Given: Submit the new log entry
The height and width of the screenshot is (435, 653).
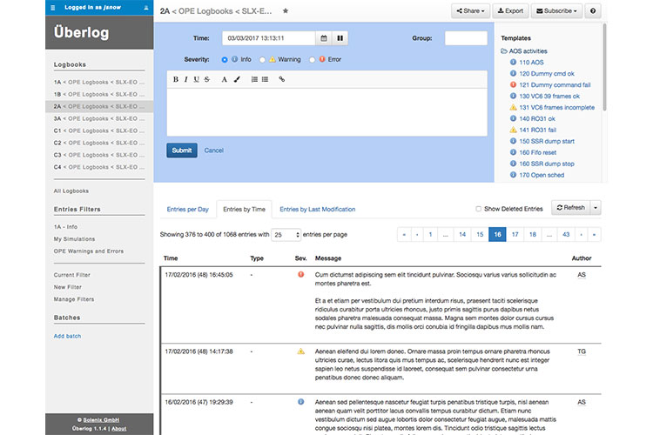Looking at the screenshot, I should (182, 151).
